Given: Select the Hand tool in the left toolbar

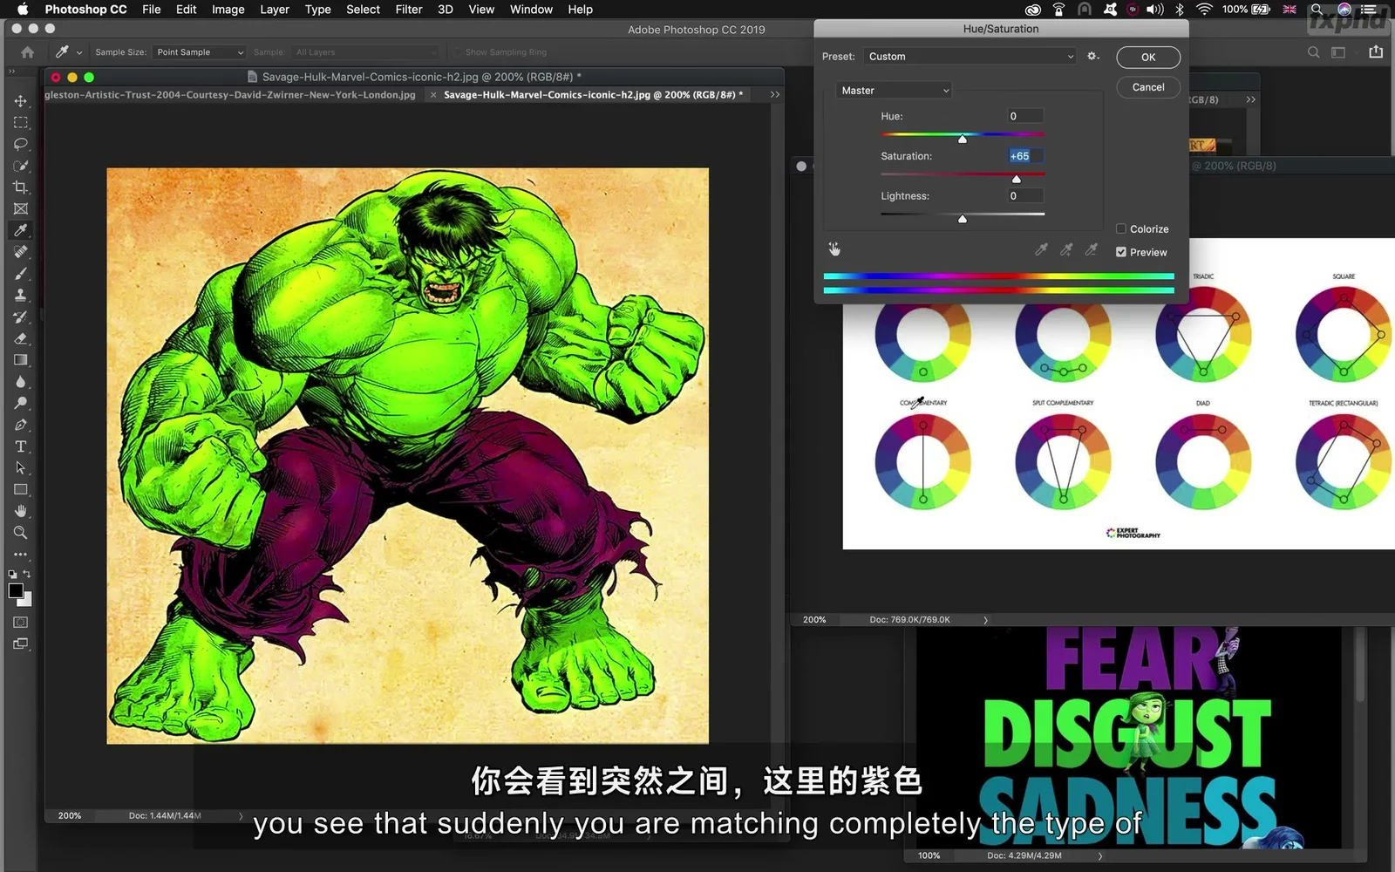Looking at the screenshot, I should click(21, 511).
